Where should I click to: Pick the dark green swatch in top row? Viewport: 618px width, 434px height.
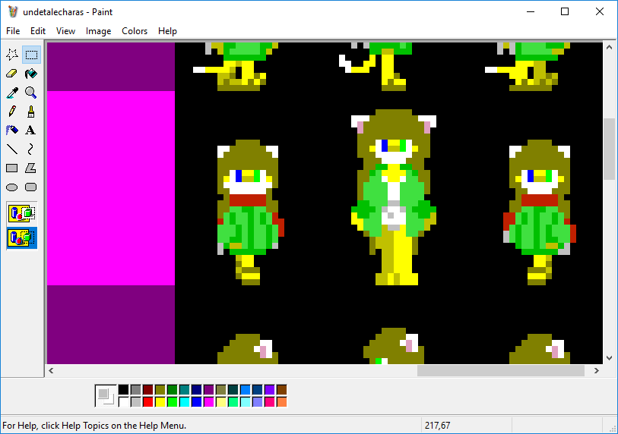click(x=173, y=389)
